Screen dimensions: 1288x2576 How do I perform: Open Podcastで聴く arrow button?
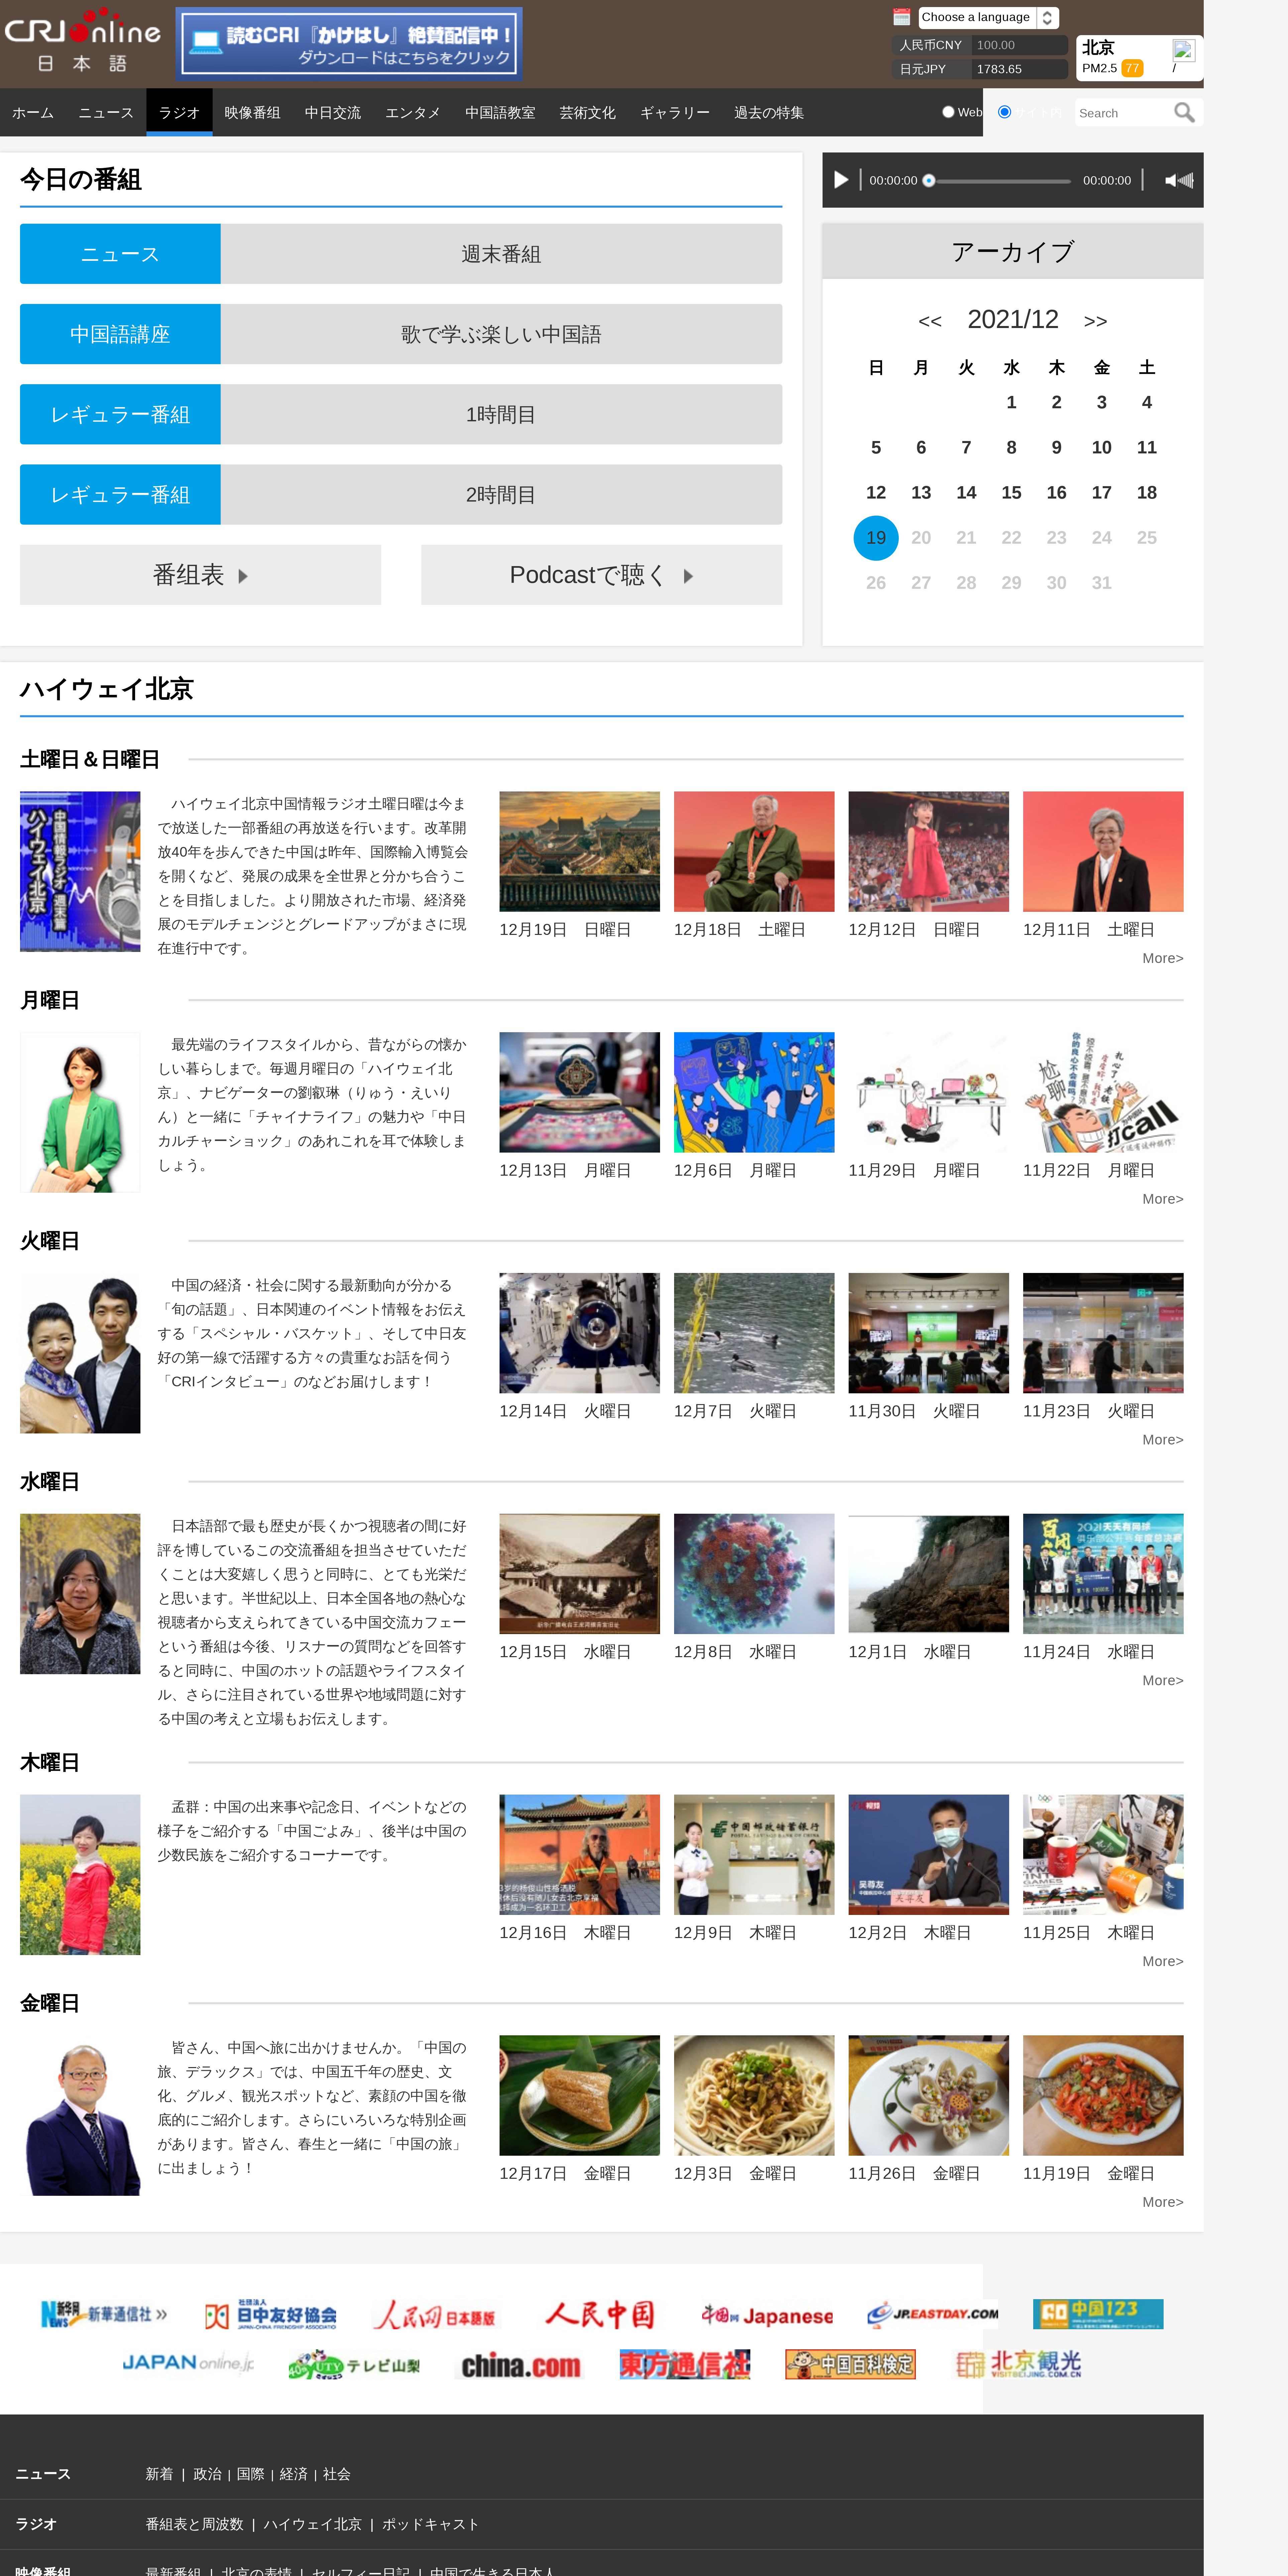[601, 575]
